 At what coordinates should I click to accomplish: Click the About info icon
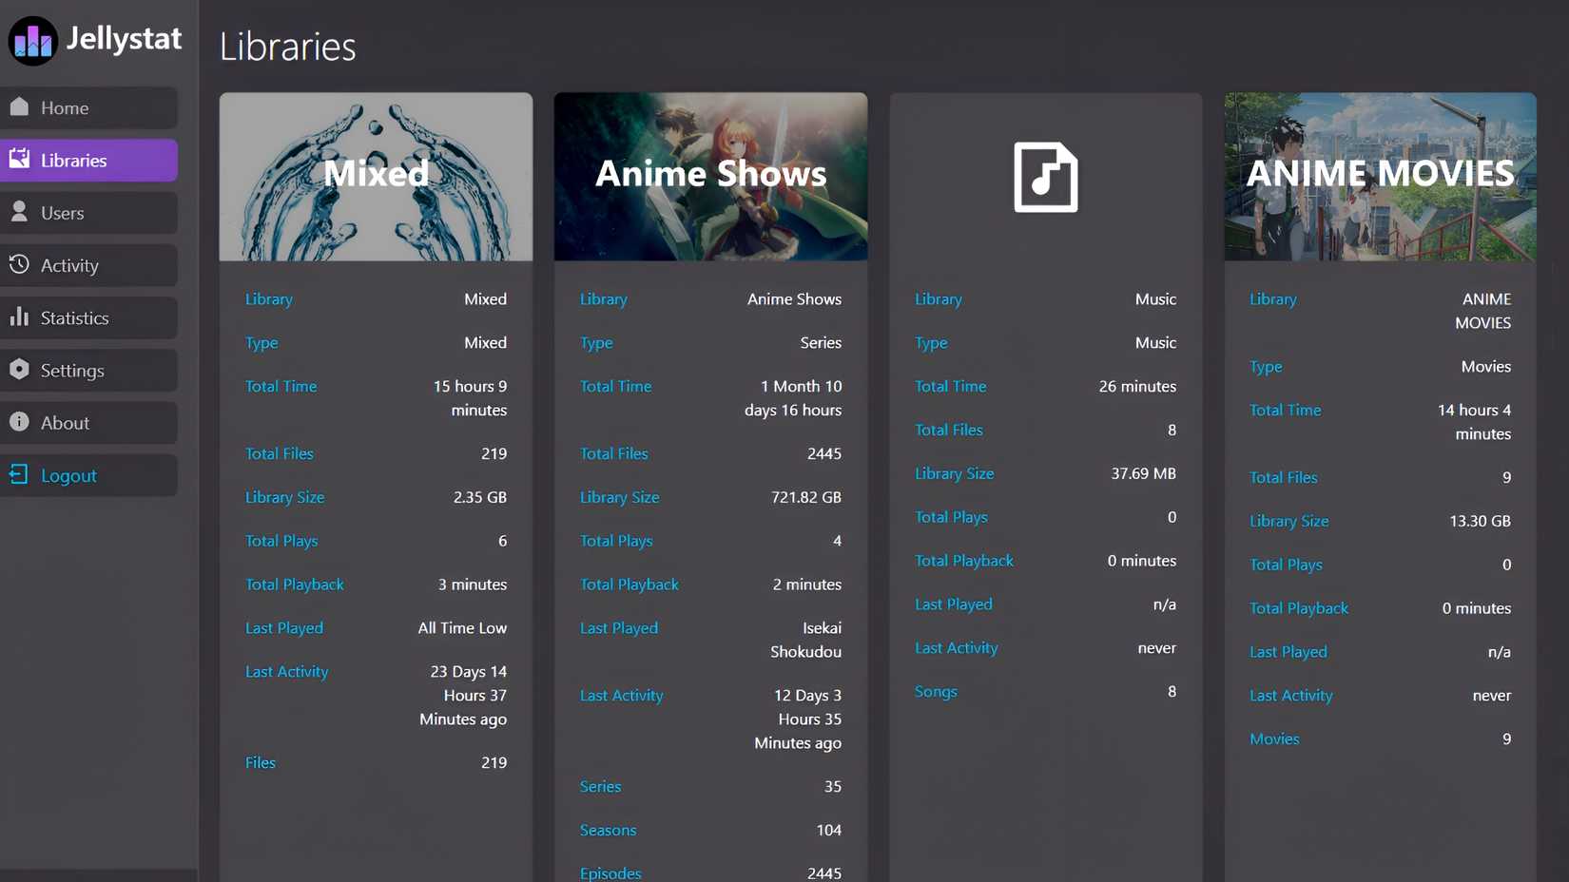click(x=19, y=421)
